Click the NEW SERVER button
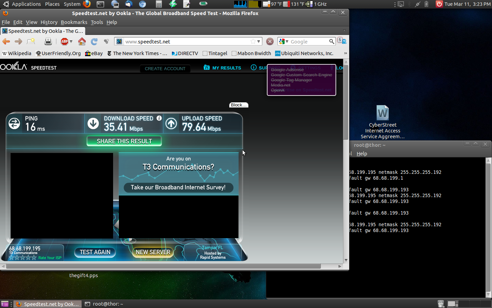Image resolution: width=492 pixels, height=308 pixels. point(153,252)
